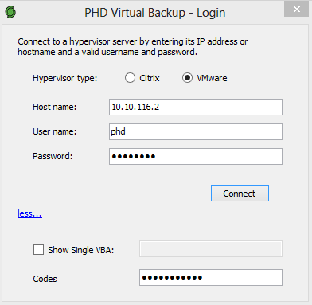Click the Host name: label
312x305 pixels.
tap(55, 107)
